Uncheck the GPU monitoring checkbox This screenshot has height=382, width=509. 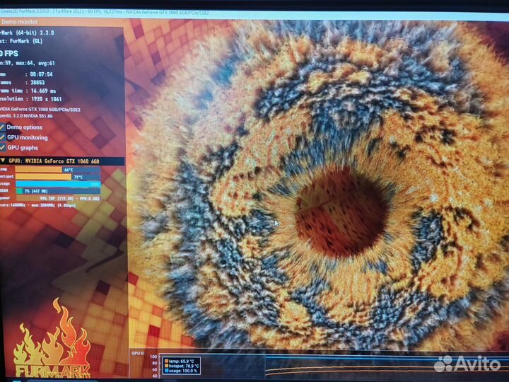click(x=2, y=138)
